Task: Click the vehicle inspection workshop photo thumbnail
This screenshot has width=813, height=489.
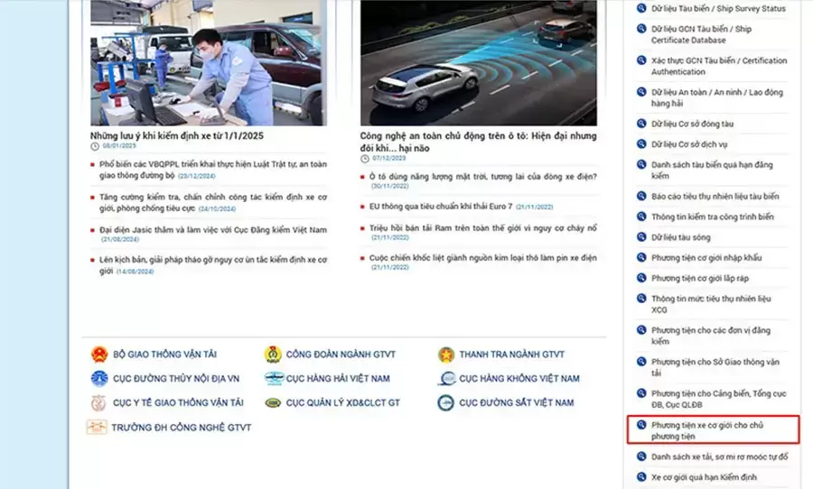Action: 208,62
